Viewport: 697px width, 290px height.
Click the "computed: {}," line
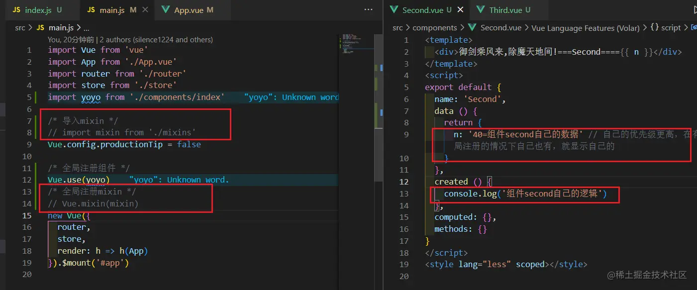pyautogui.click(x=465, y=217)
